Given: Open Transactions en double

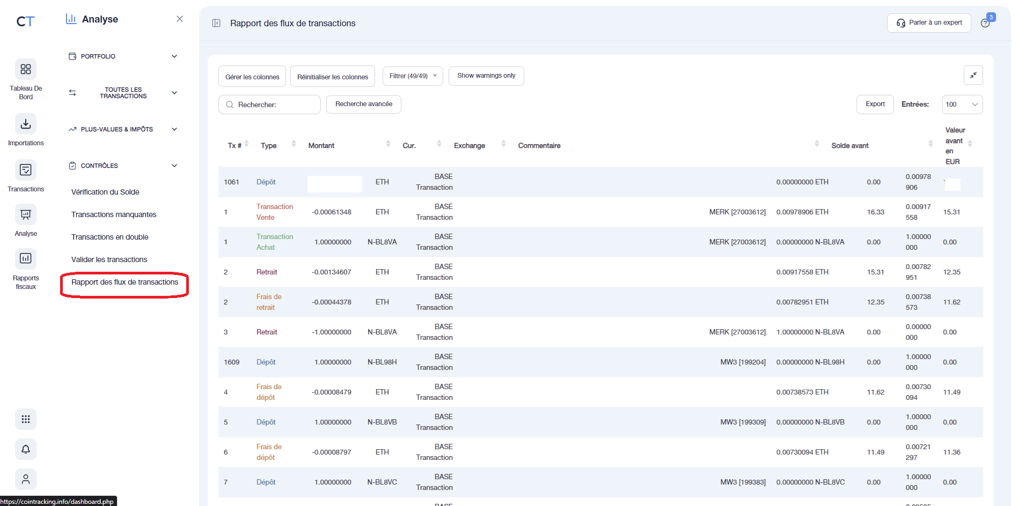Looking at the screenshot, I should coord(109,236).
